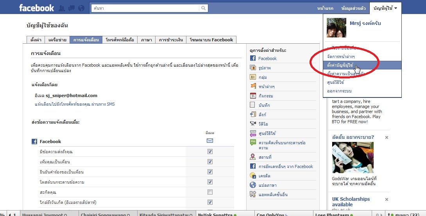Image resolution: width=426 pixels, height=216 pixels.
Task: Close the อัดอั้น อยากระบาย ad
Action: 387,137
